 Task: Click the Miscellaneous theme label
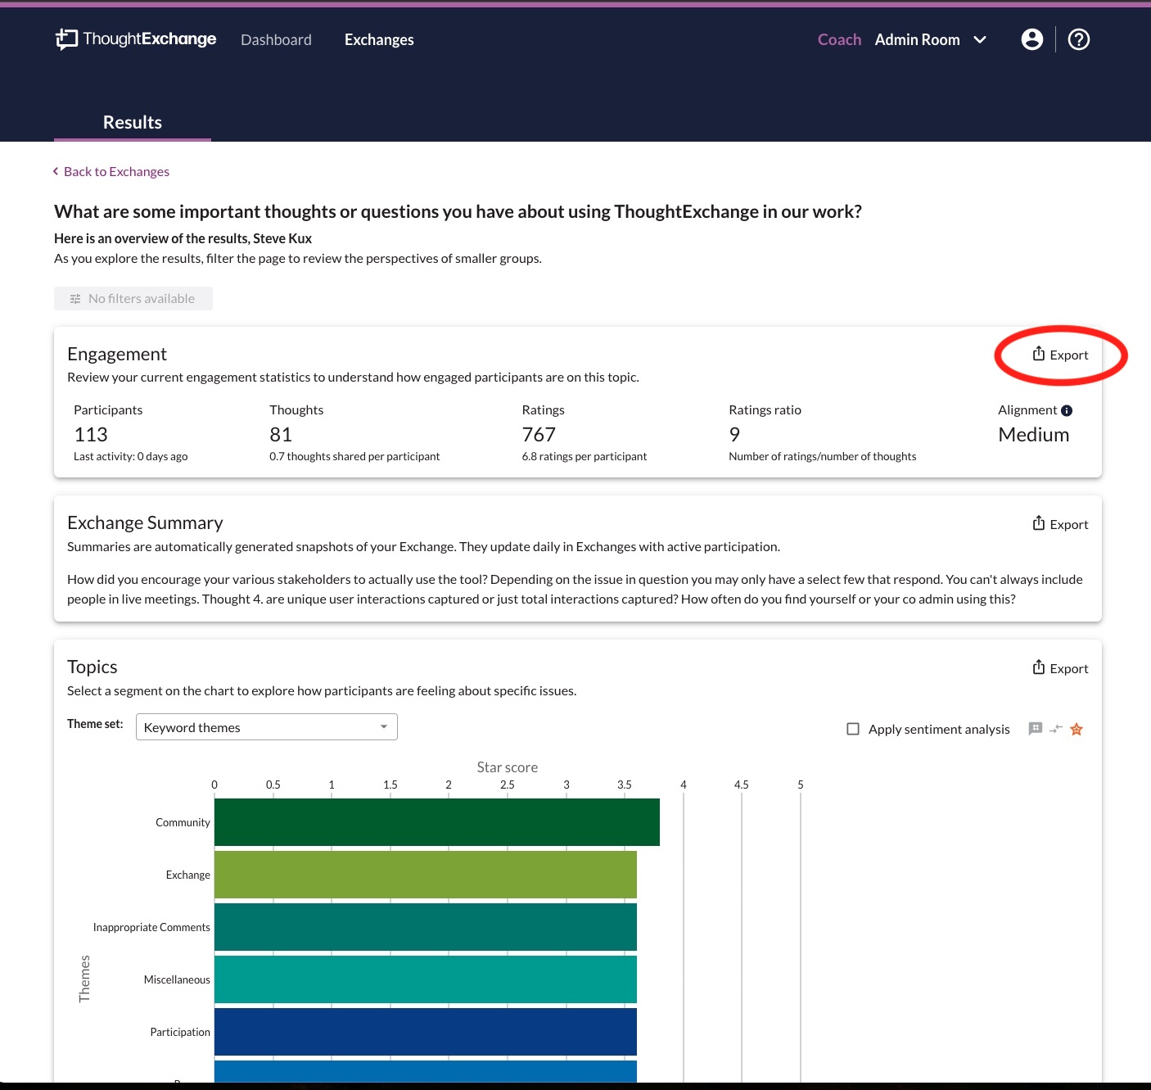(177, 979)
